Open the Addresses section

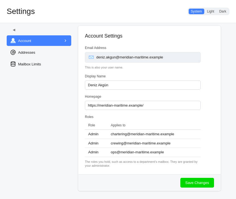coord(39,52)
